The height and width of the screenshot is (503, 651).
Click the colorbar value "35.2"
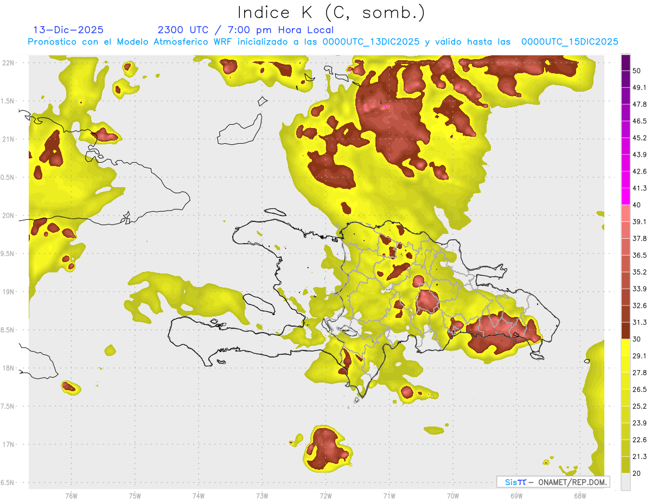640,272
